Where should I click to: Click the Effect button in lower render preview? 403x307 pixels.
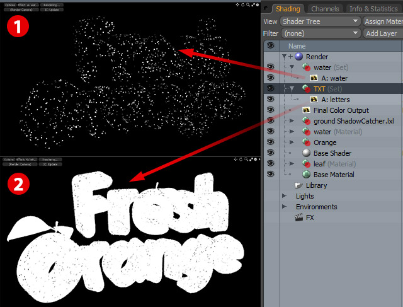pos(27,159)
